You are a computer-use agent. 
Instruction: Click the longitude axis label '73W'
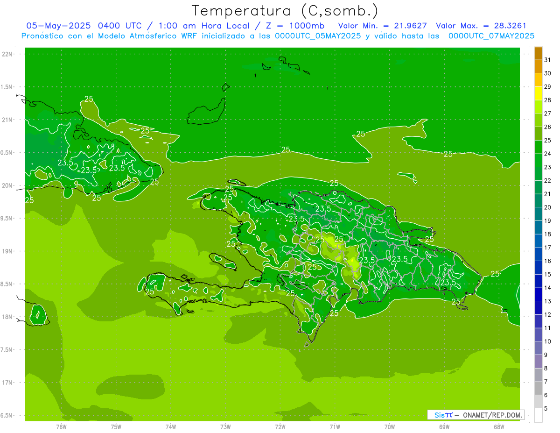(225, 427)
